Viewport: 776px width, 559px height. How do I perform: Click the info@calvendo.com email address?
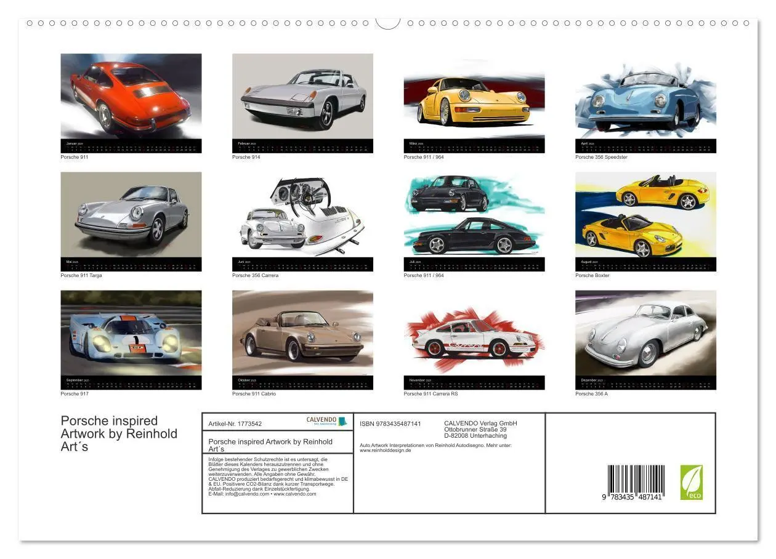246,494
